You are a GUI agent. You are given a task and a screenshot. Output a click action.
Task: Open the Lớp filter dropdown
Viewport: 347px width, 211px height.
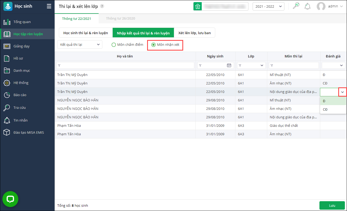coord(251,65)
